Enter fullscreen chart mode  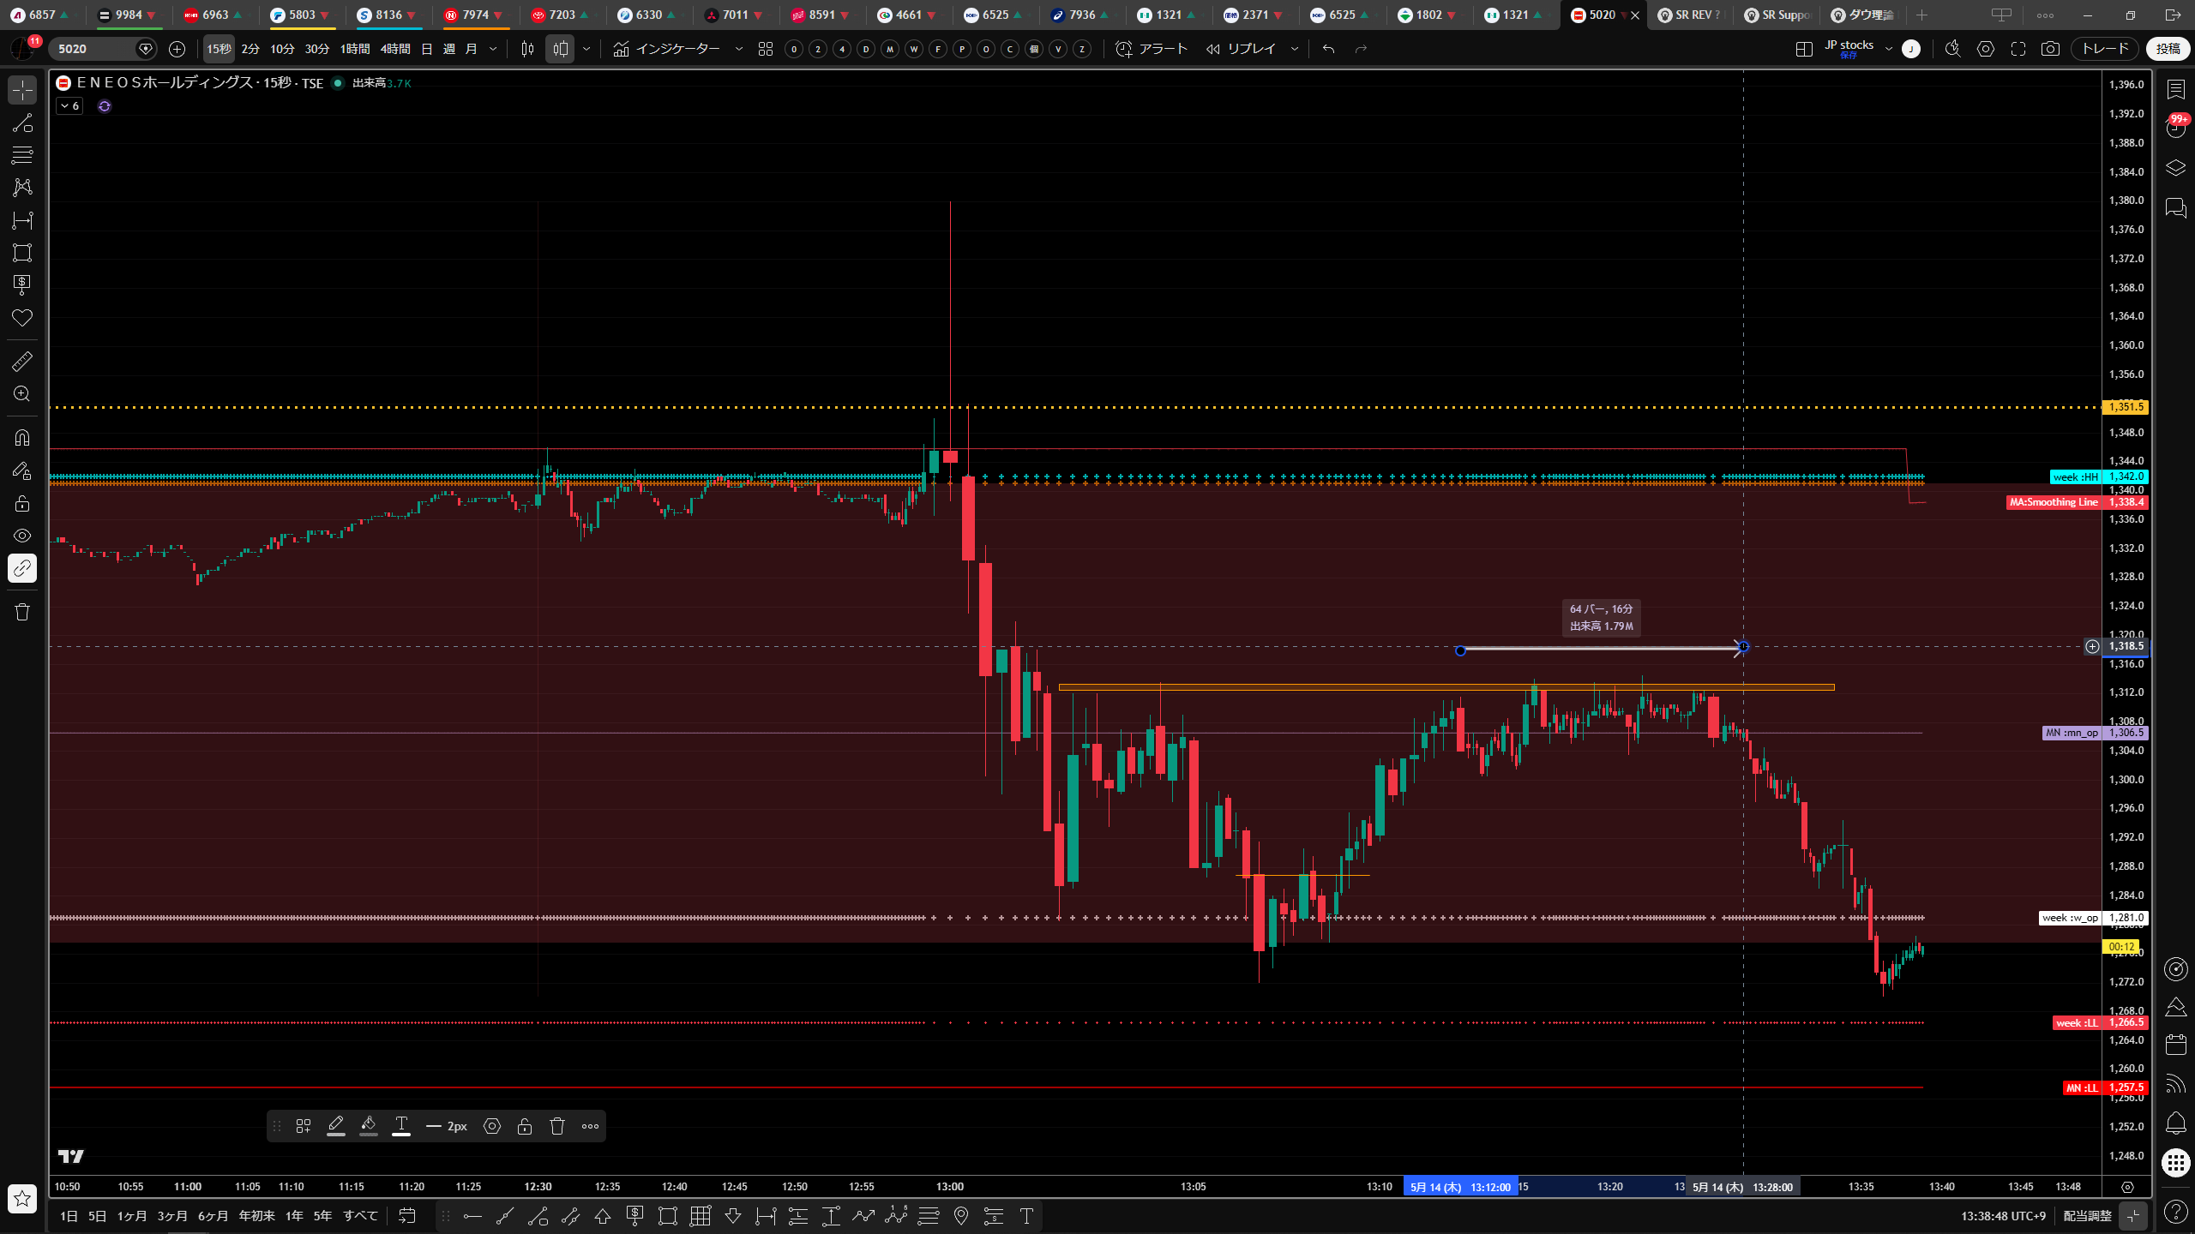click(2018, 49)
